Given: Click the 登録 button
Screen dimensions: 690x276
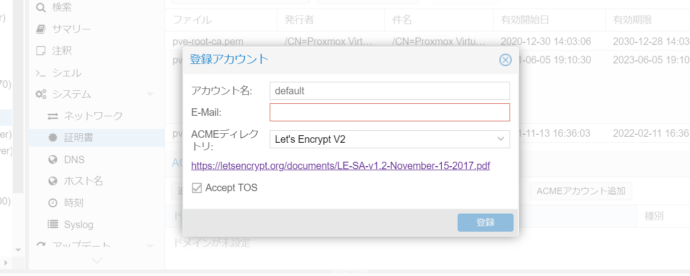Looking at the screenshot, I should (x=486, y=223).
